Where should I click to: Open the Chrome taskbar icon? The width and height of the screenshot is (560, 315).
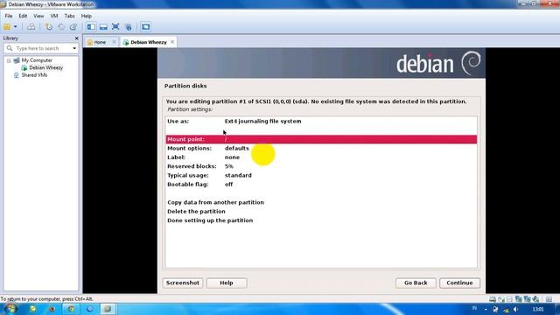[x=71, y=309]
